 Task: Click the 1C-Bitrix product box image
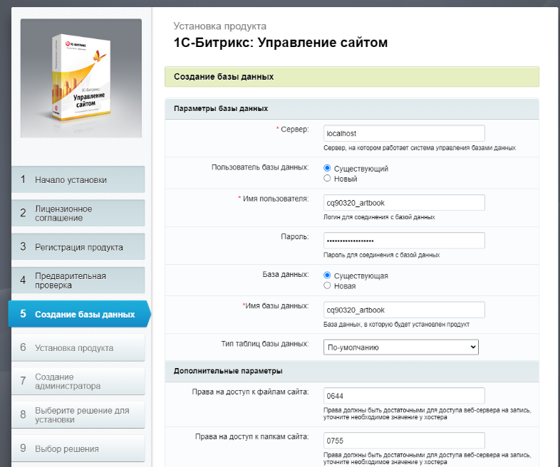point(81,78)
